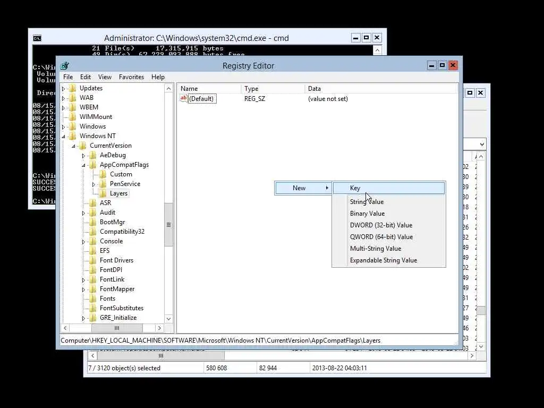Screen dimensions: 544x408
Task: Click the WAB folder icon
Action: click(x=72, y=98)
